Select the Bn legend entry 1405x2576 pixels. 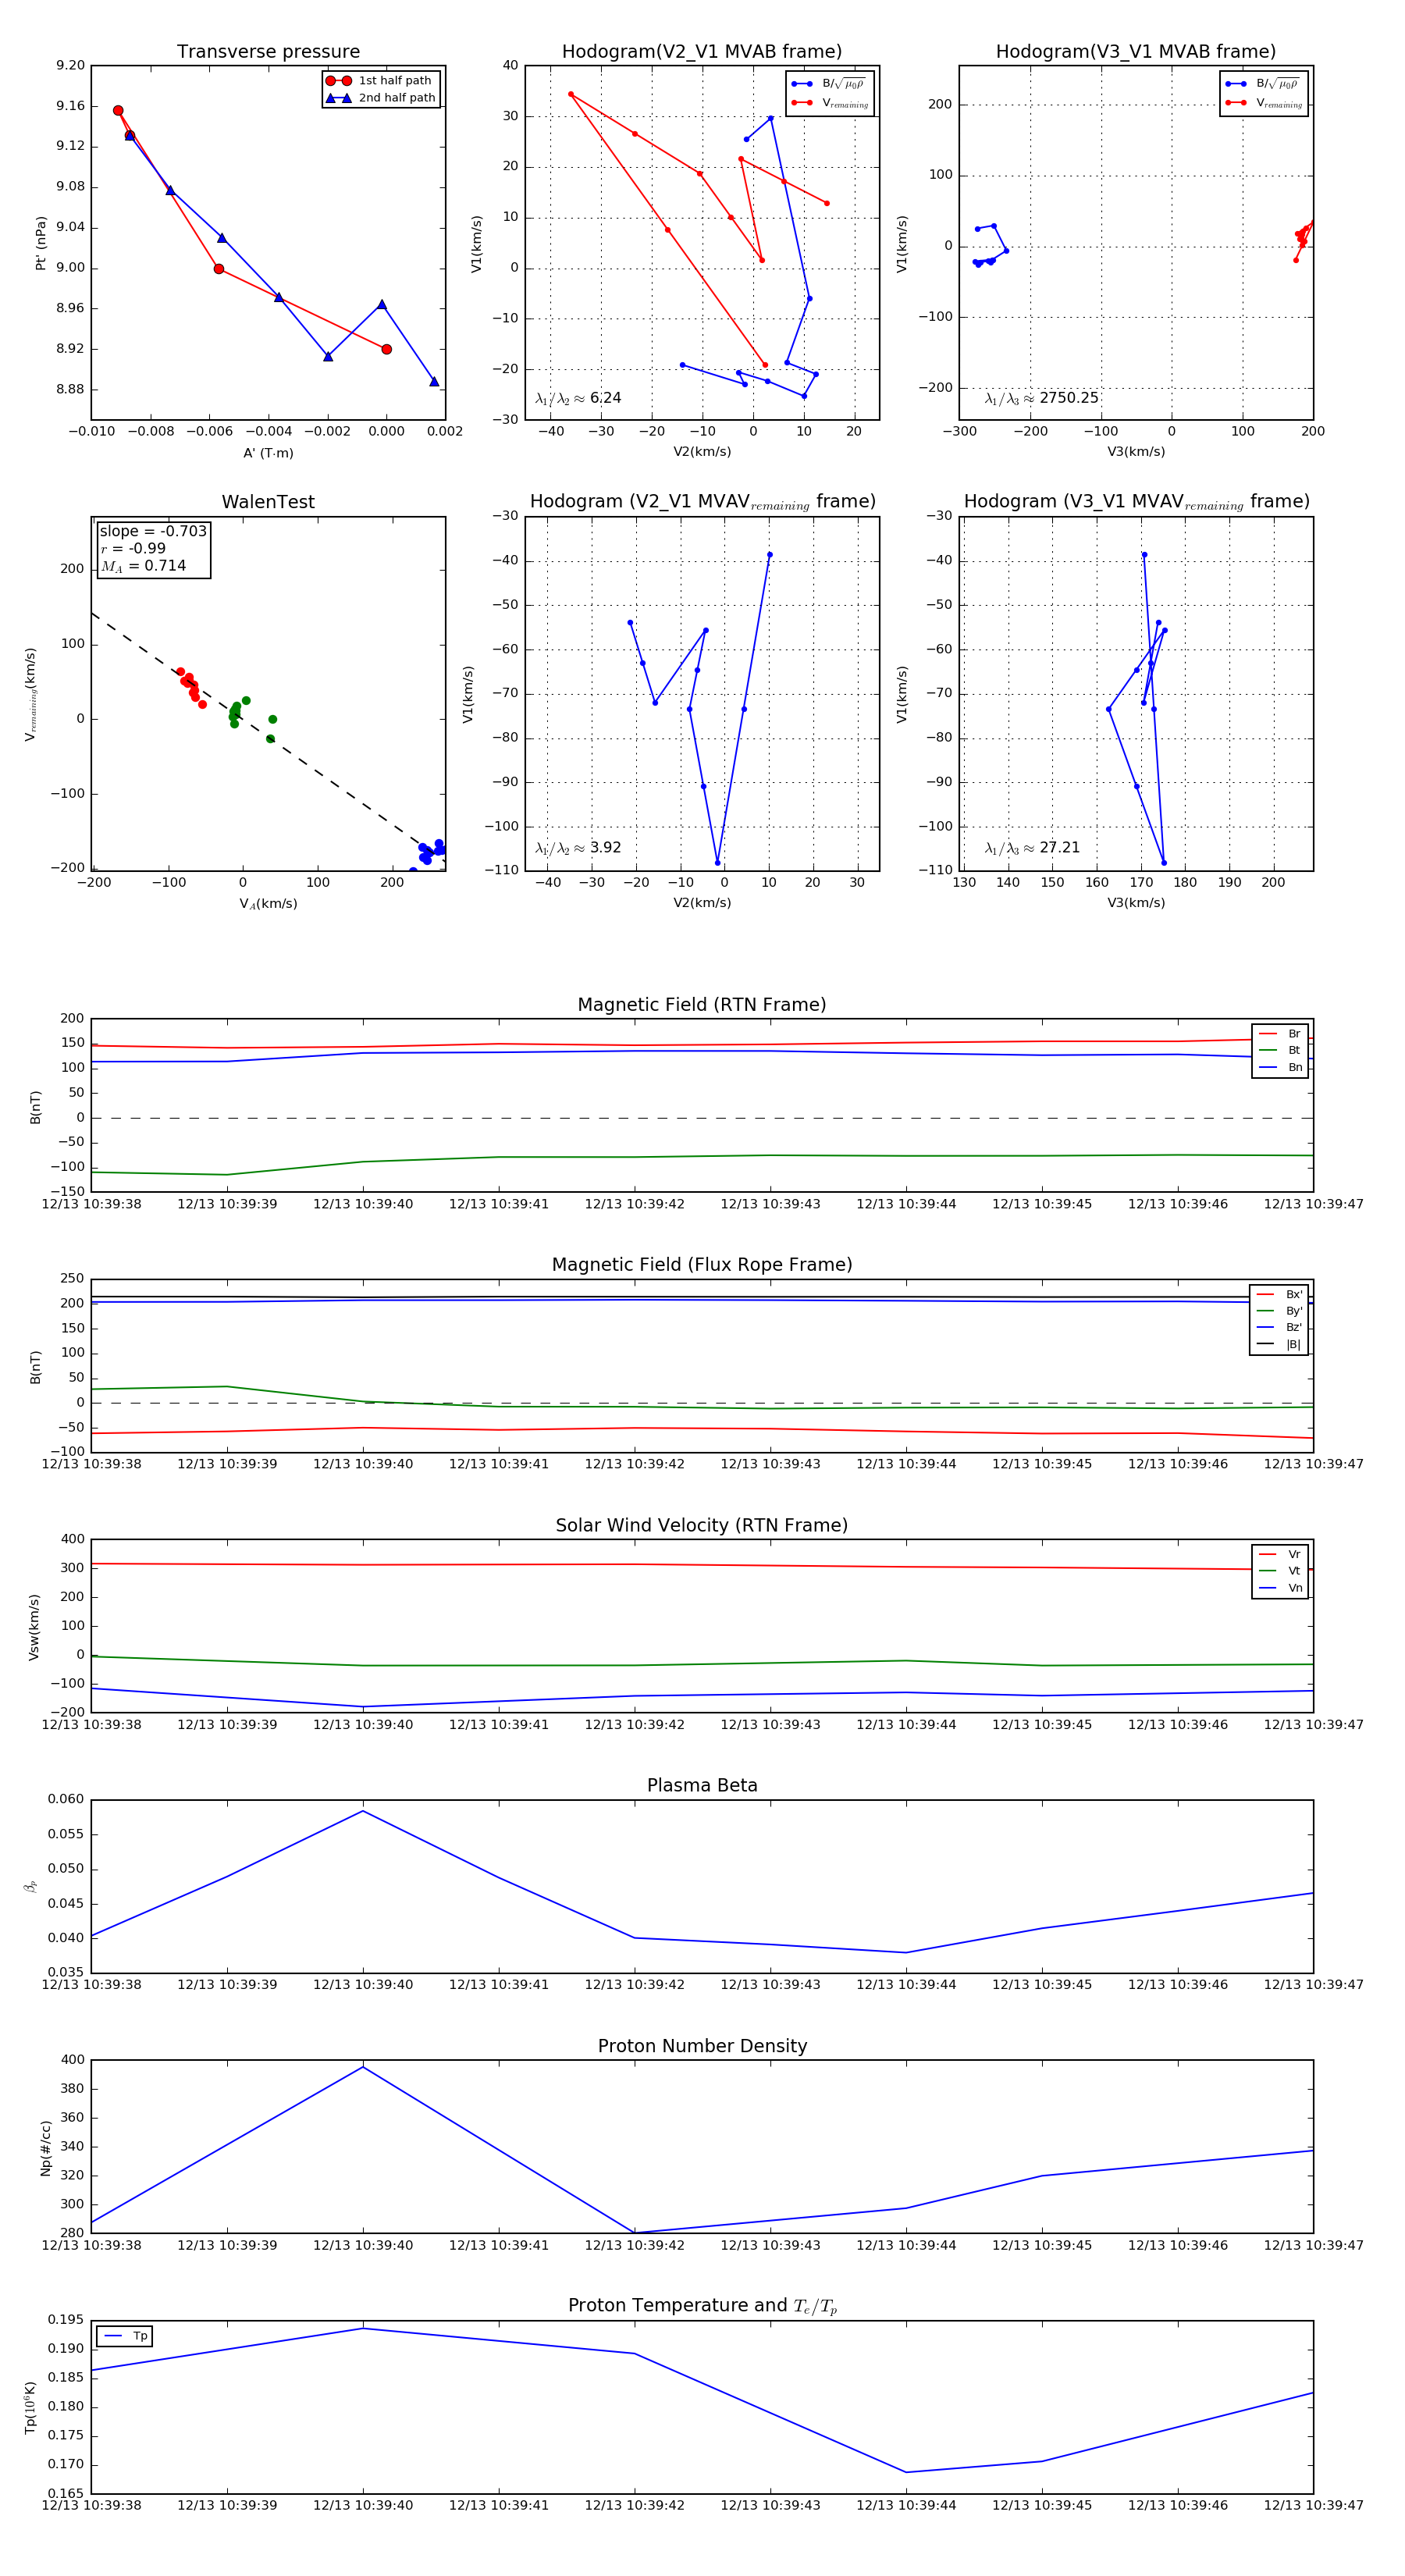(x=1280, y=1068)
